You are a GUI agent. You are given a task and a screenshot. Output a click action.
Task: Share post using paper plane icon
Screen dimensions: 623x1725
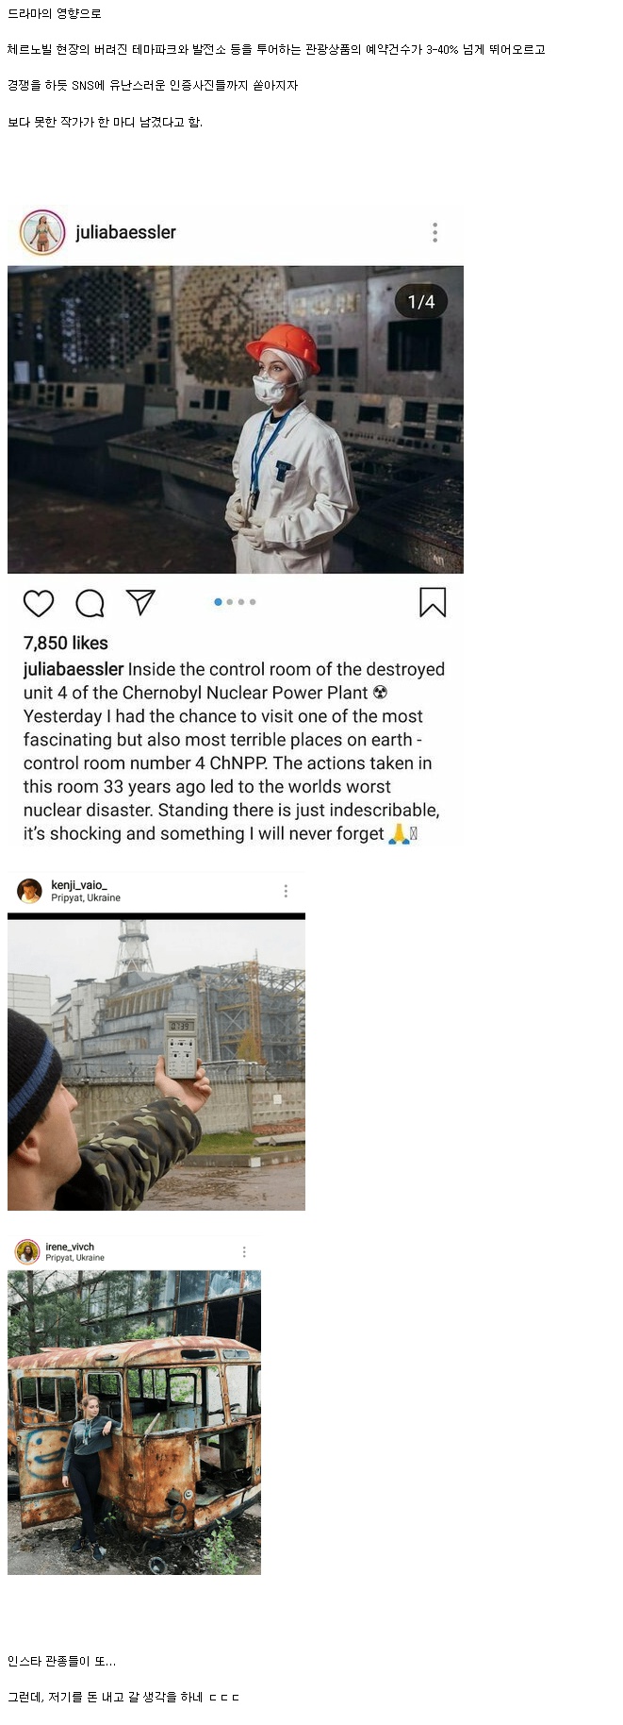click(140, 602)
